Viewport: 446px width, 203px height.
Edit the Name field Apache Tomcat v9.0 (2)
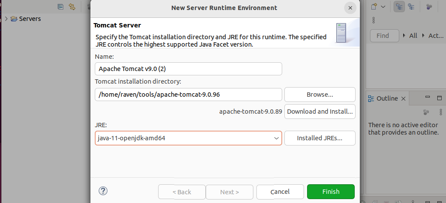(x=188, y=69)
